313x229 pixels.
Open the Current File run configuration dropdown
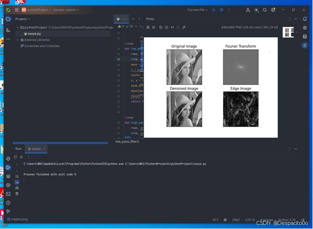[197, 10]
